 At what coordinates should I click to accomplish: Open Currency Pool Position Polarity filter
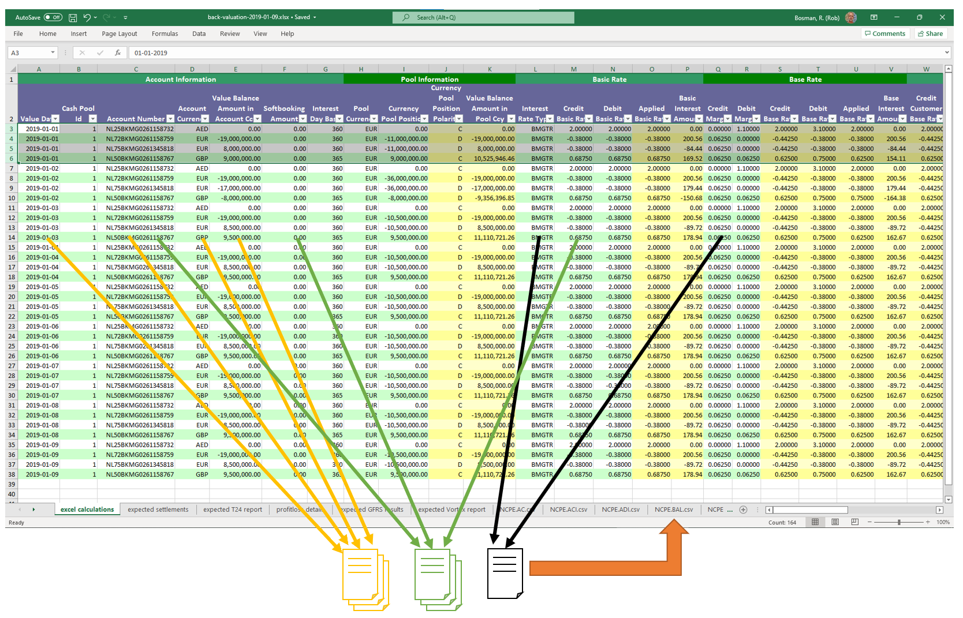pos(460,119)
